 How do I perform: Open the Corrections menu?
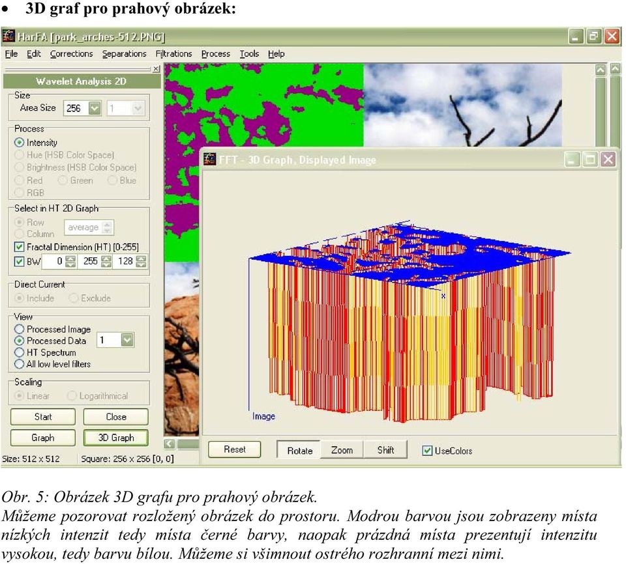click(x=72, y=53)
